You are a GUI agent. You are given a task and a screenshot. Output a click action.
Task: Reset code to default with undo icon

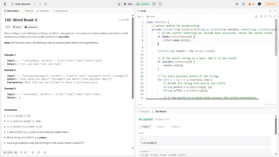(270, 16)
